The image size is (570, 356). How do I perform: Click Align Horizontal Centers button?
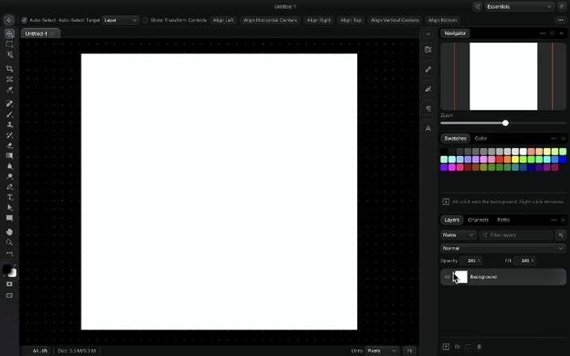click(x=270, y=20)
